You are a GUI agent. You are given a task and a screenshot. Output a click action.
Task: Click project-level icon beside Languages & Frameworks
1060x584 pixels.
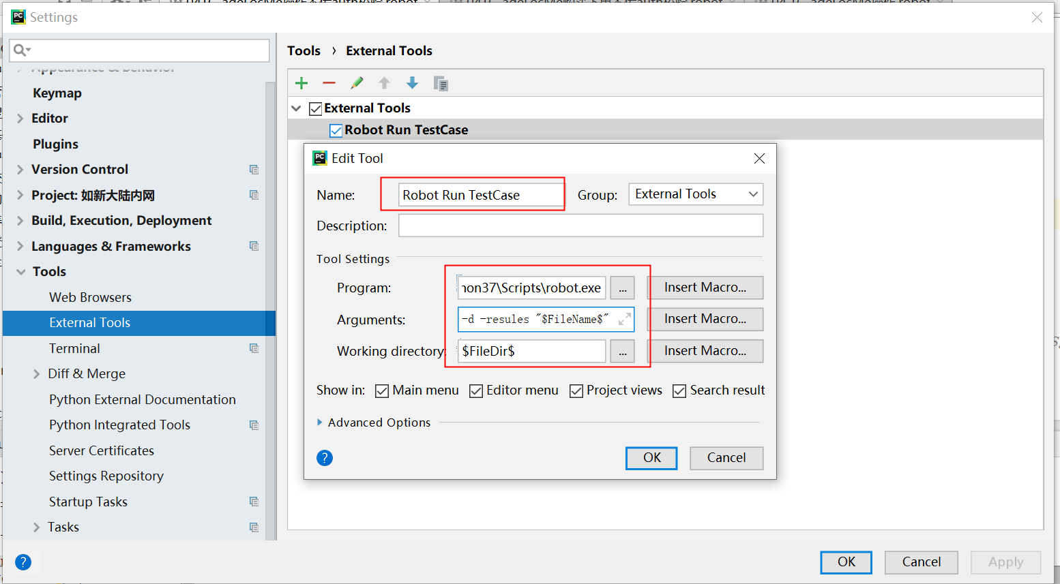(x=254, y=246)
